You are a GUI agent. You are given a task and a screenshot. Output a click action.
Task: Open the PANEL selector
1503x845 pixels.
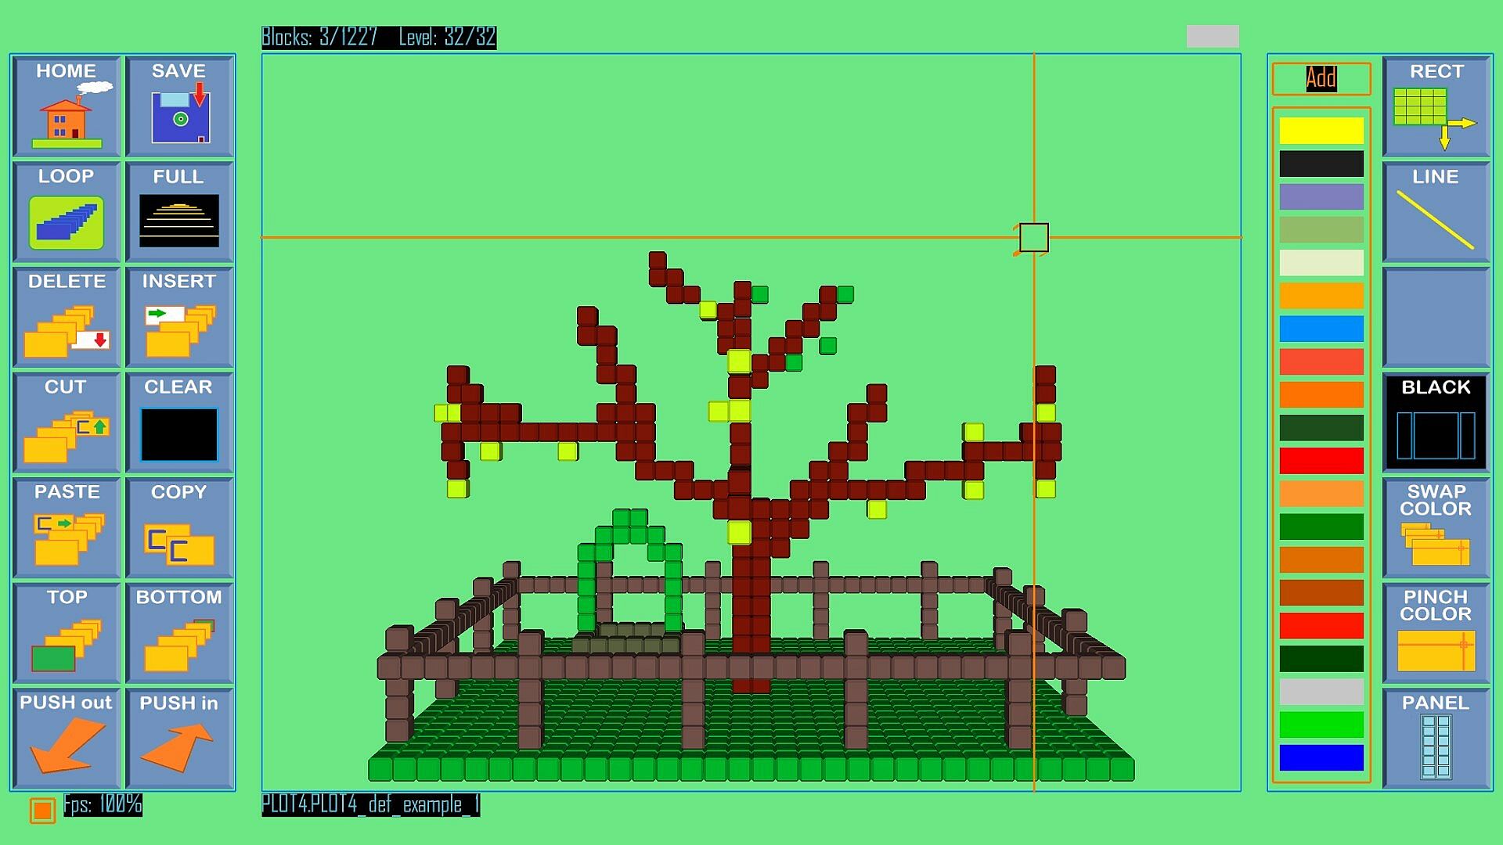coord(1436,739)
